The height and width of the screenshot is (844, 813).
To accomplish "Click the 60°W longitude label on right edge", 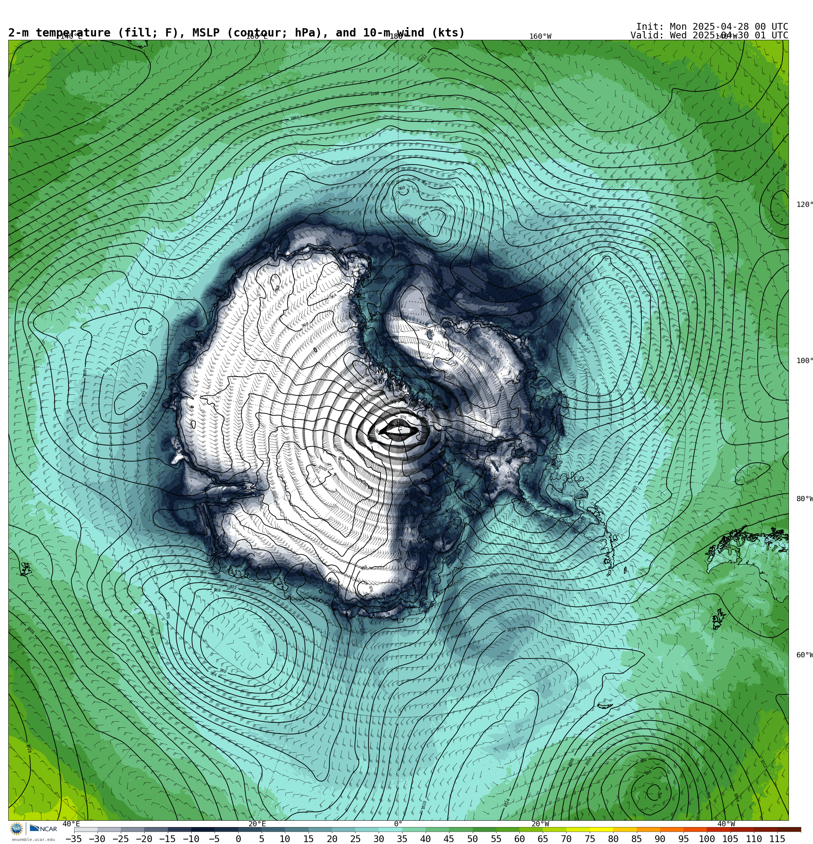I will (804, 655).
